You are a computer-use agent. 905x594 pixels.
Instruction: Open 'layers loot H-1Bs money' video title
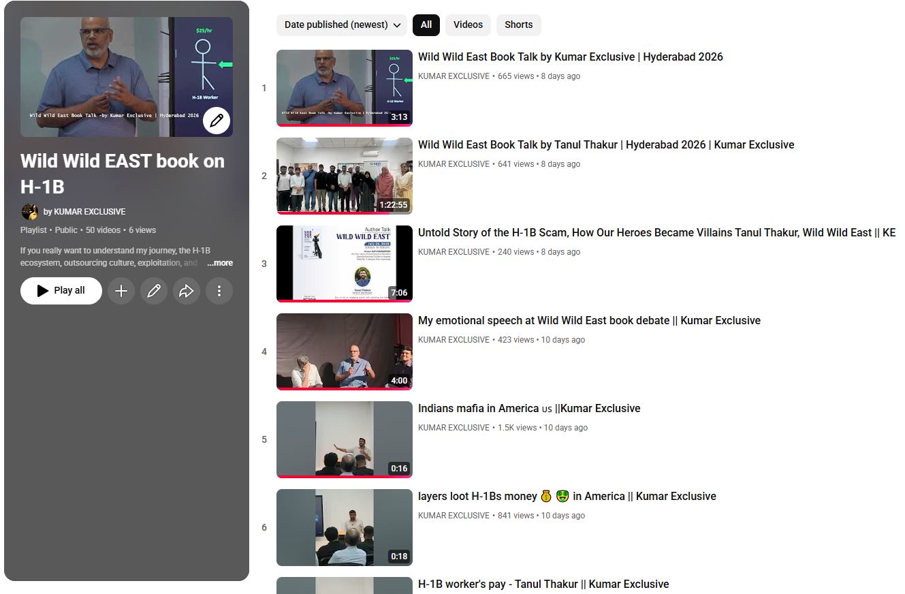tap(567, 497)
